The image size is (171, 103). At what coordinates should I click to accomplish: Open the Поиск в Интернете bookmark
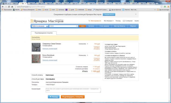28,10
